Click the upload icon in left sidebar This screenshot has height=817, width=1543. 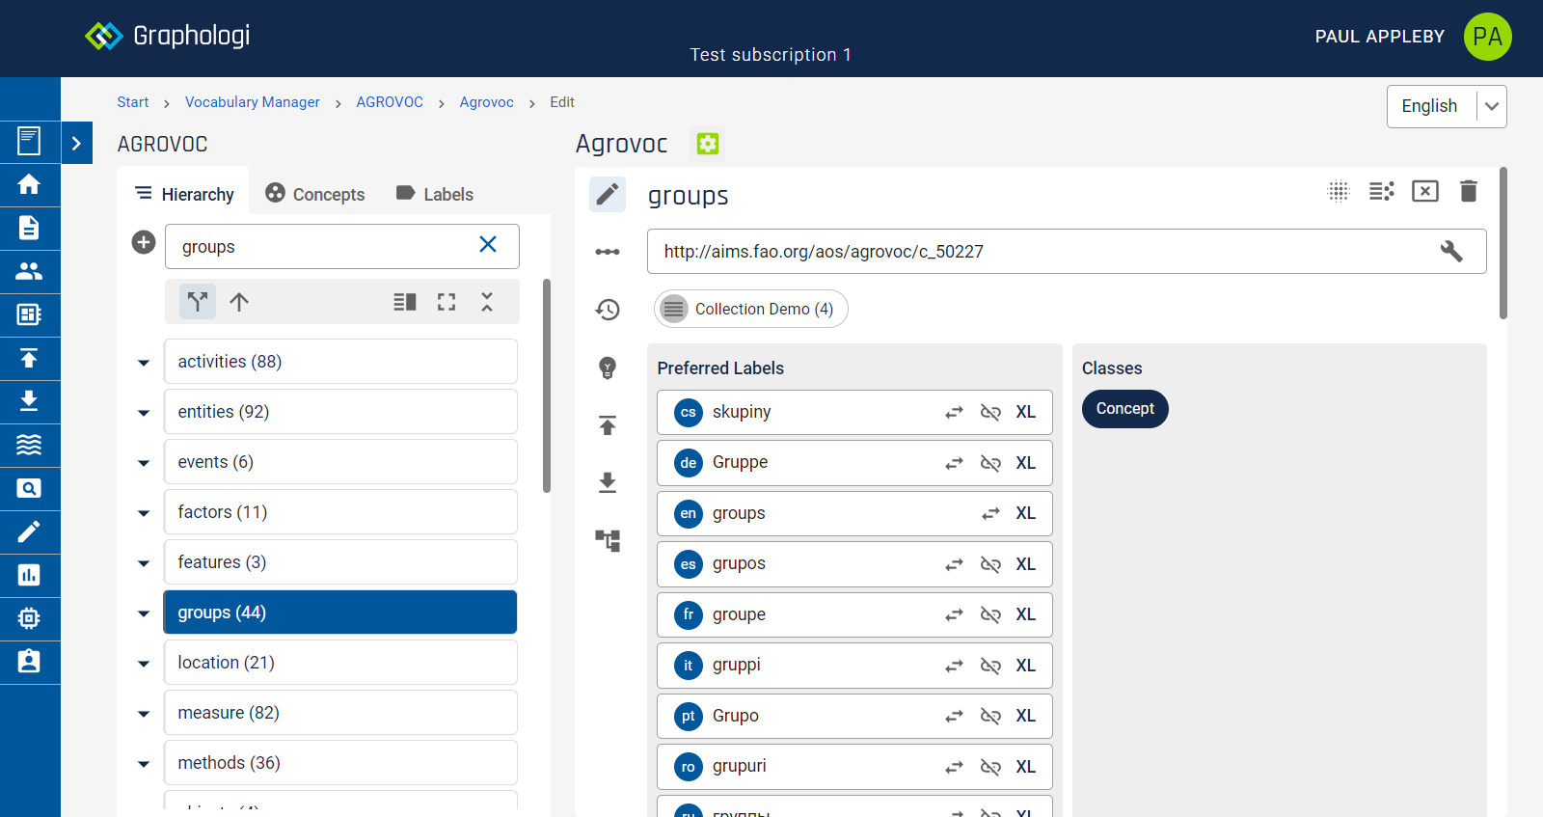click(29, 358)
